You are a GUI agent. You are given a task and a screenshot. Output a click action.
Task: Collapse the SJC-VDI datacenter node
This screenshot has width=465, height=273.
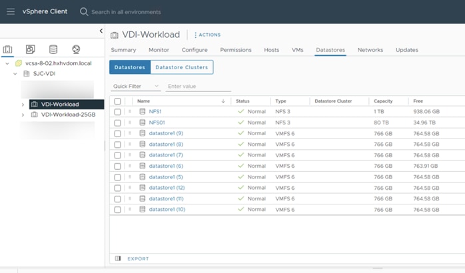15,73
